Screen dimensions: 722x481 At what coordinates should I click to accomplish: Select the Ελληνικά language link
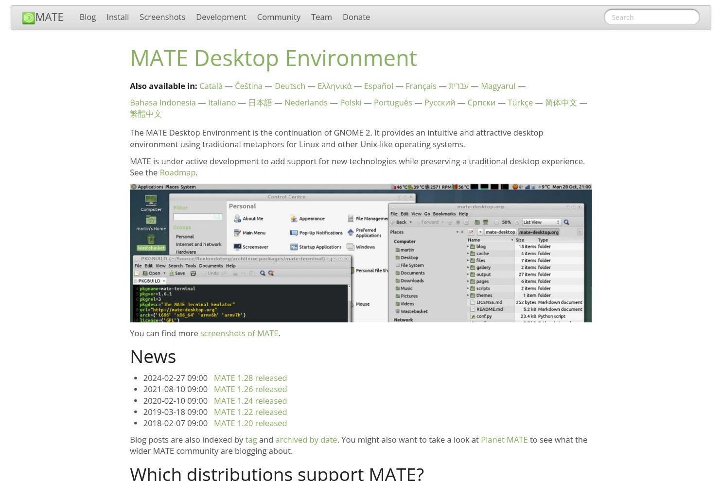(x=335, y=86)
